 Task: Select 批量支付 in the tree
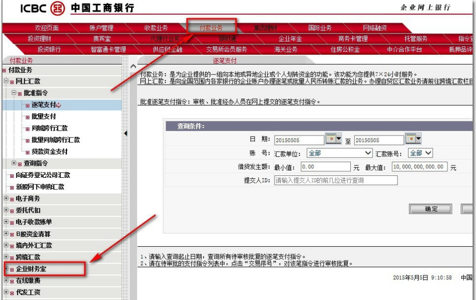click(x=44, y=116)
